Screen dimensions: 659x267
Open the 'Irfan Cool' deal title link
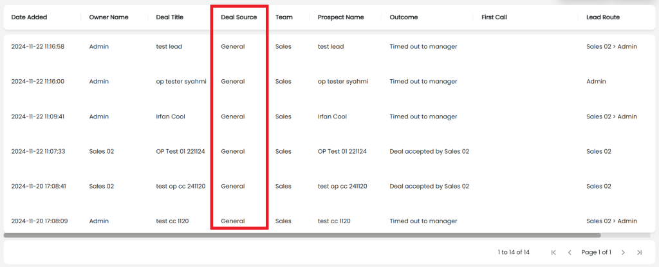click(x=171, y=116)
